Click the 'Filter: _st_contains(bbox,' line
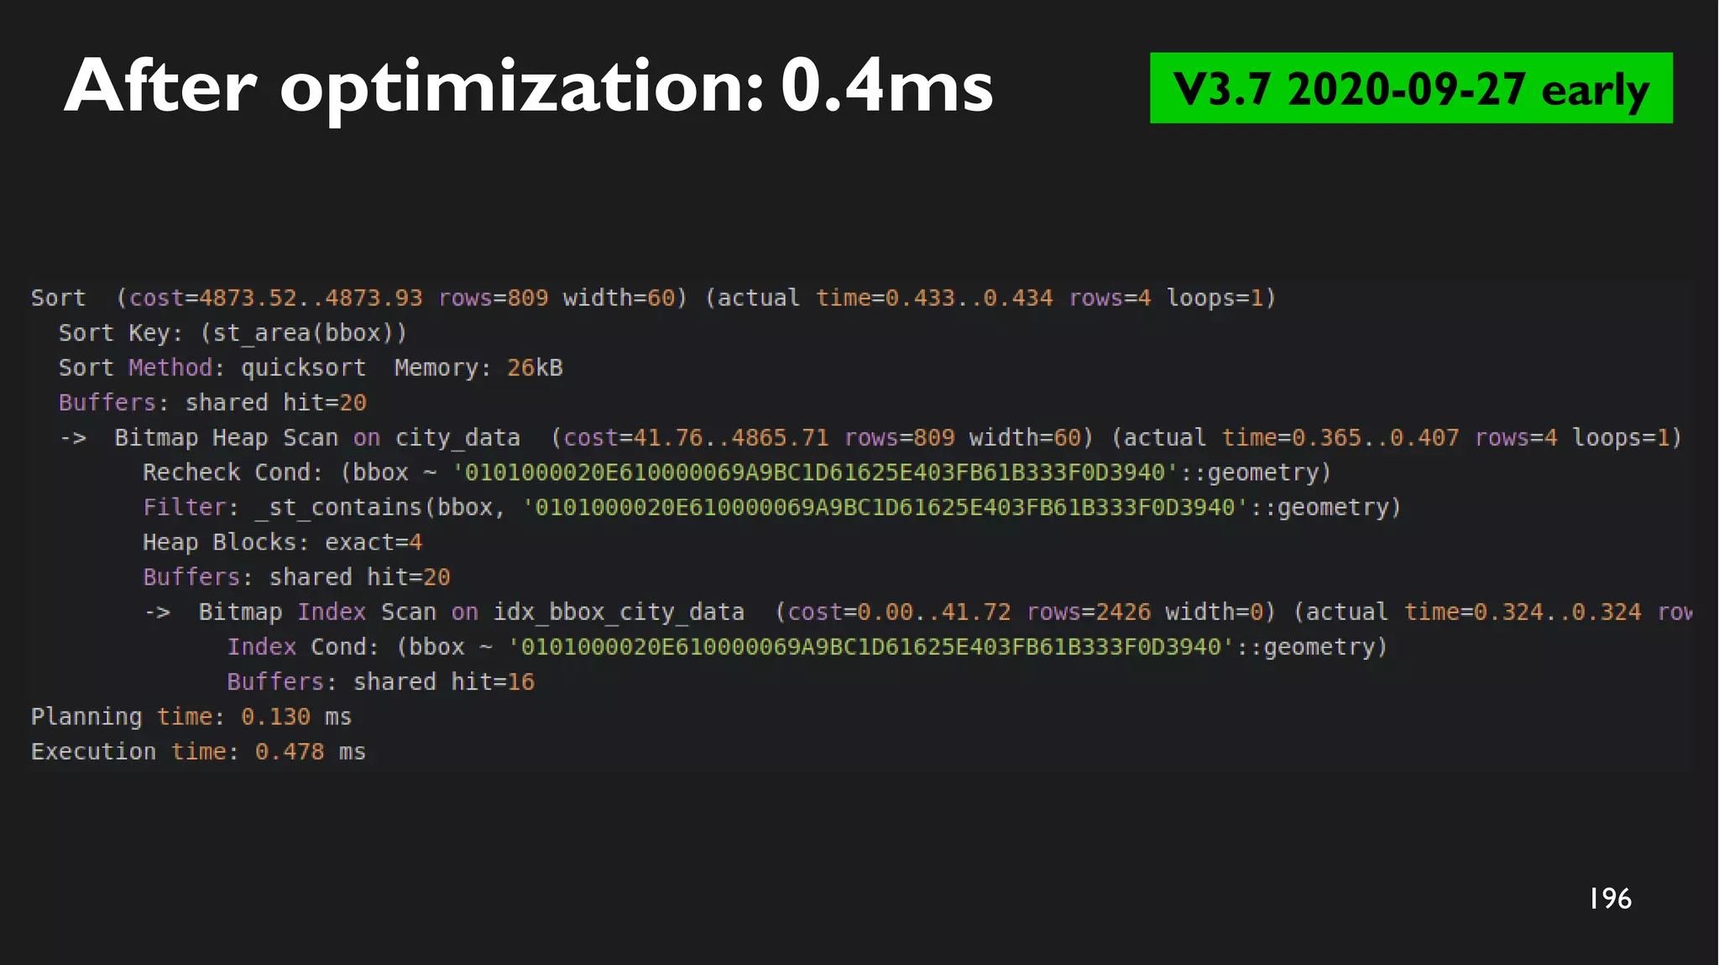This screenshot has height=965, width=1719. [x=772, y=508]
